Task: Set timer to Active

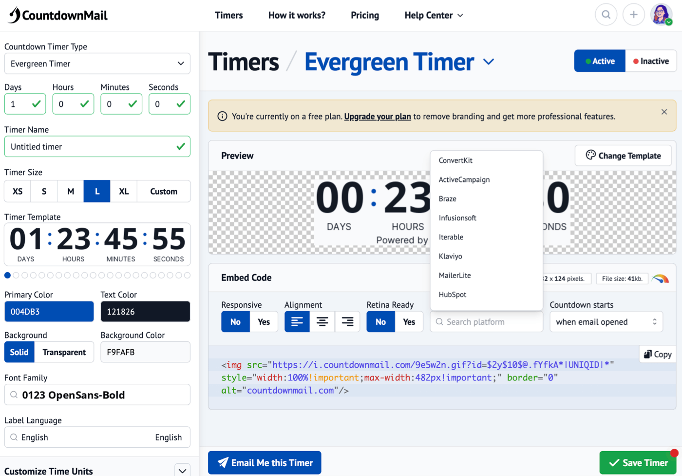Action: tap(600, 61)
